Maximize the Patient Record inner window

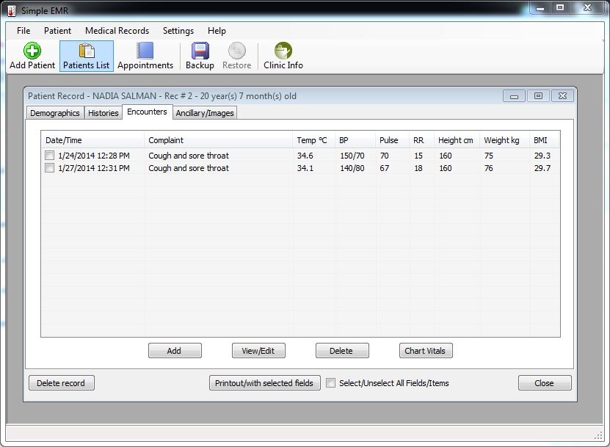point(538,96)
